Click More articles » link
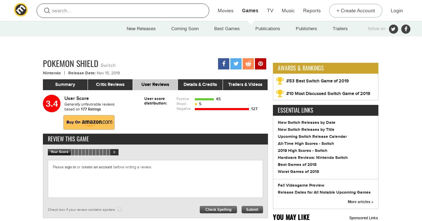The image size is (422, 221). tap(360, 202)
